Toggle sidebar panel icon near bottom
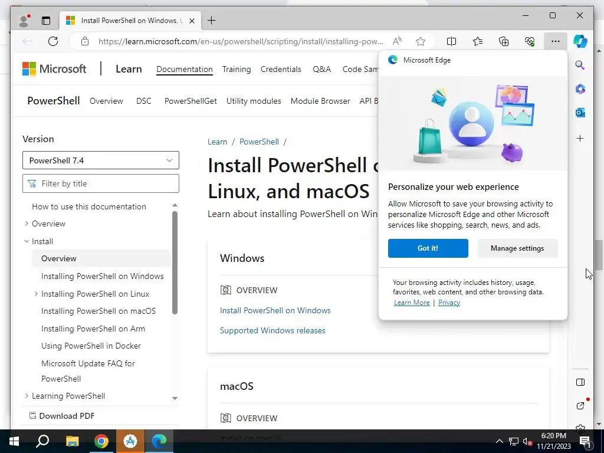The height and width of the screenshot is (453, 604). tap(580, 382)
